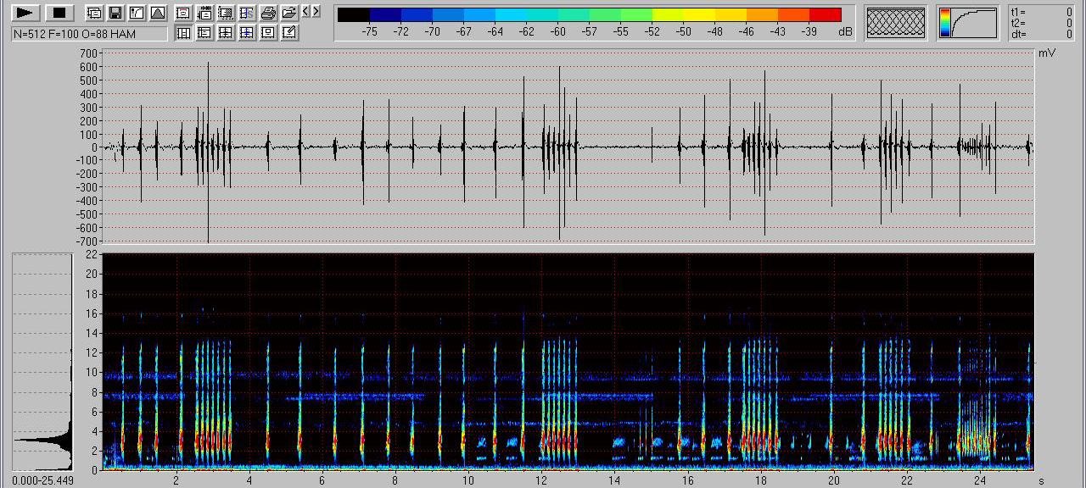Image resolution: width=1086 pixels, height=488 pixels.
Task: Click the gradient curve icon next to floppy
Action: click(137, 13)
